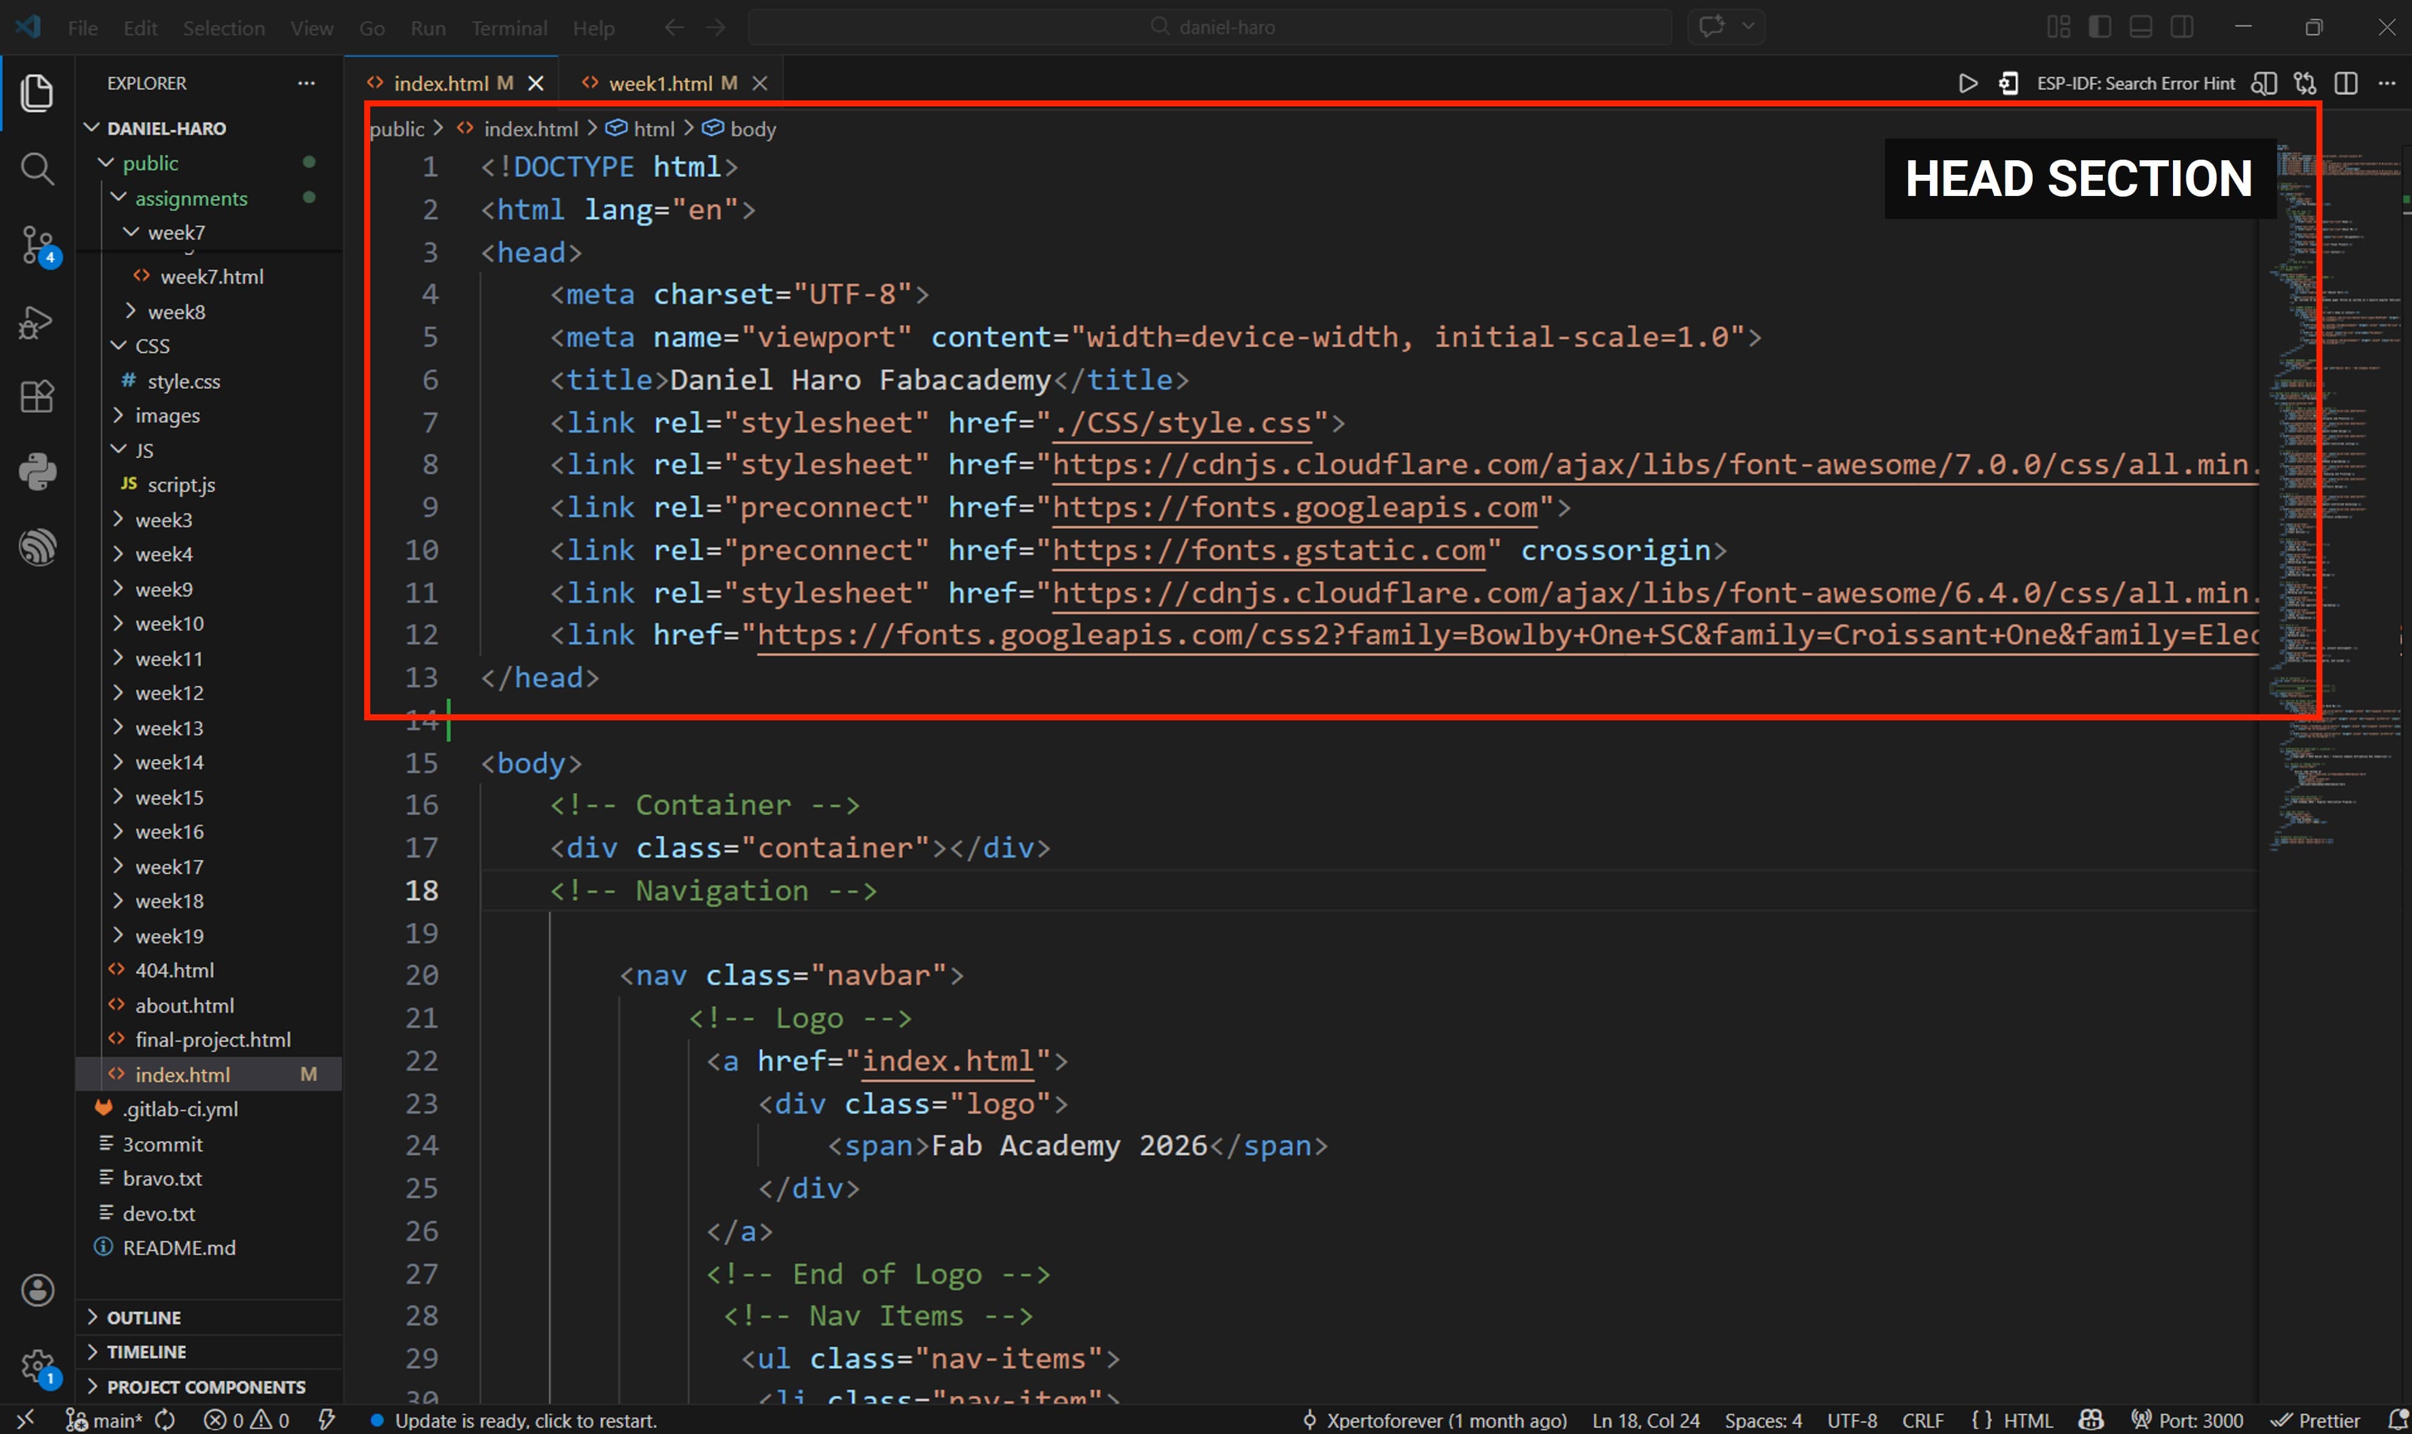The image size is (2412, 1434).
Task: Toggle the secondary side bar layout button
Action: tap(2182, 27)
